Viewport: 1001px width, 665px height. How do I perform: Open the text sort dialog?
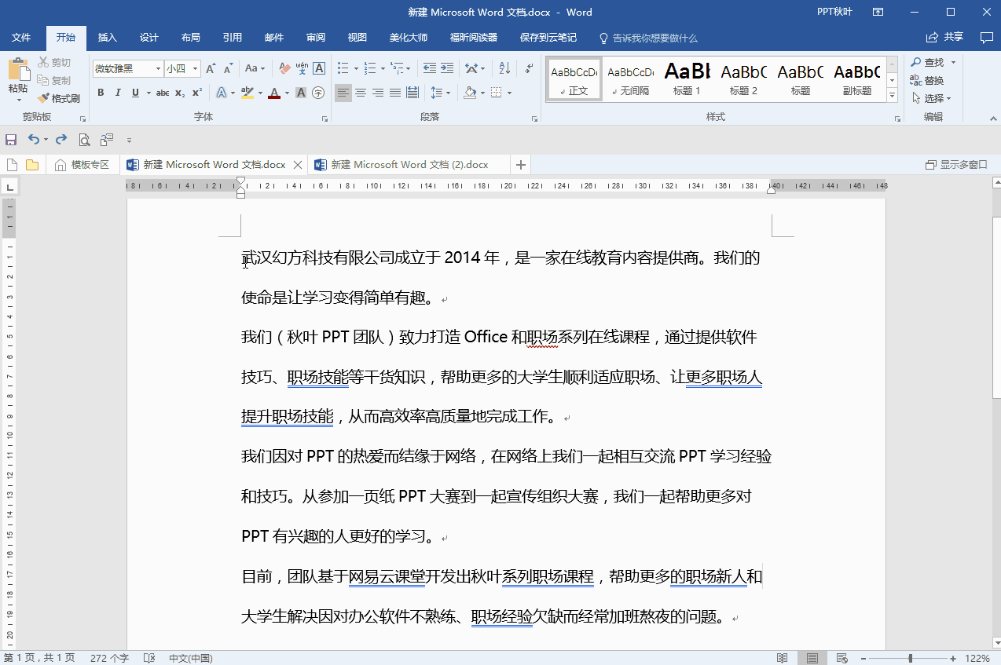click(503, 68)
